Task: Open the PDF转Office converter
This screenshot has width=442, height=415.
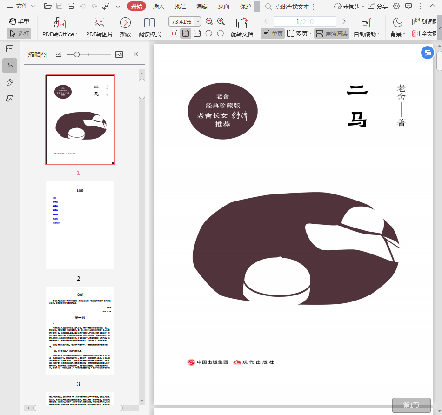Action: tap(60, 27)
